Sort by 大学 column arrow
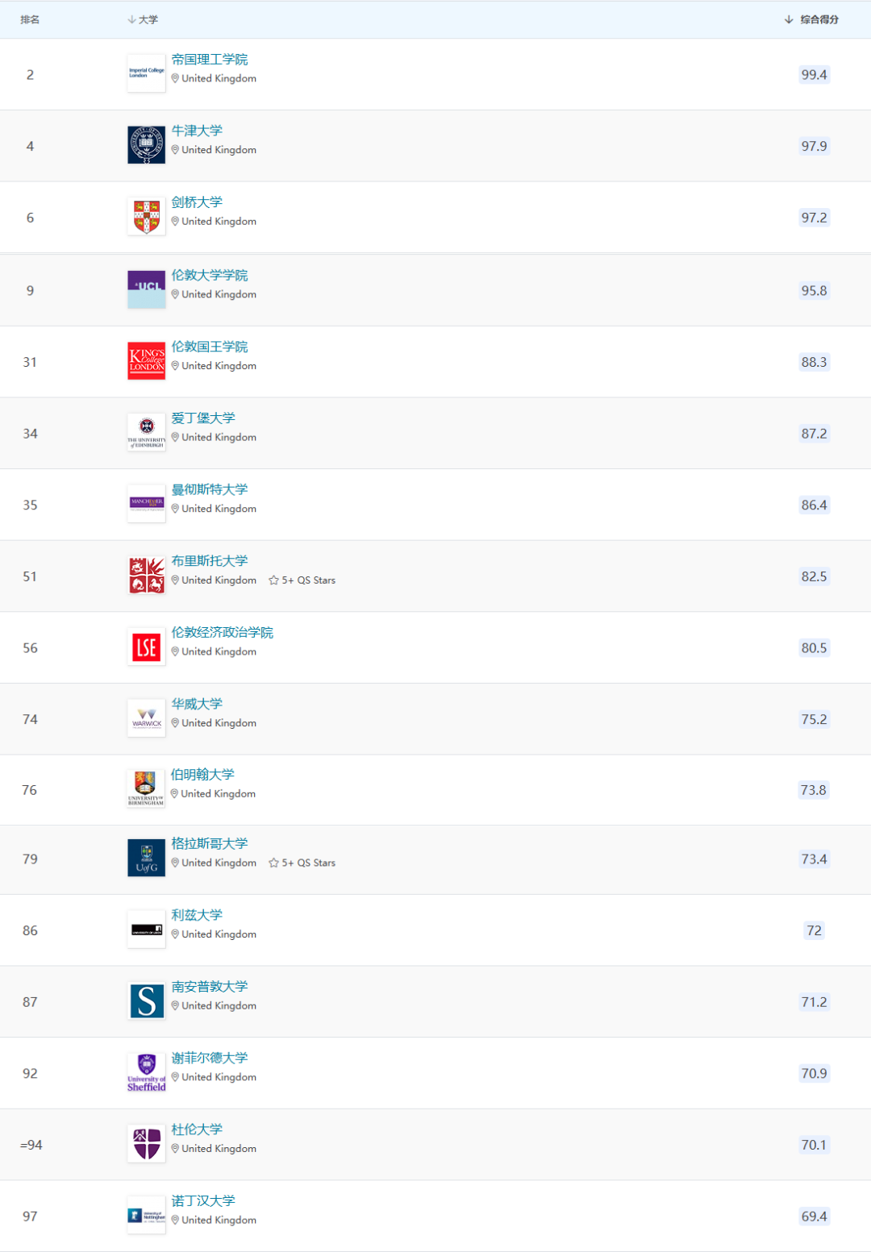 pyautogui.click(x=131, y=19)
